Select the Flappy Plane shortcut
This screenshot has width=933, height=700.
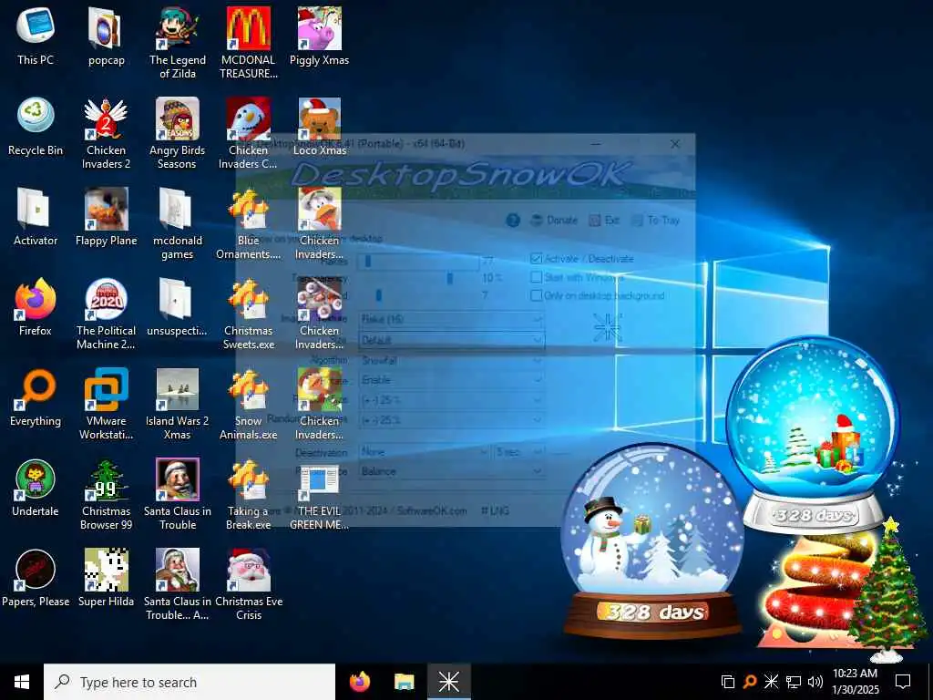coord(106,217)
